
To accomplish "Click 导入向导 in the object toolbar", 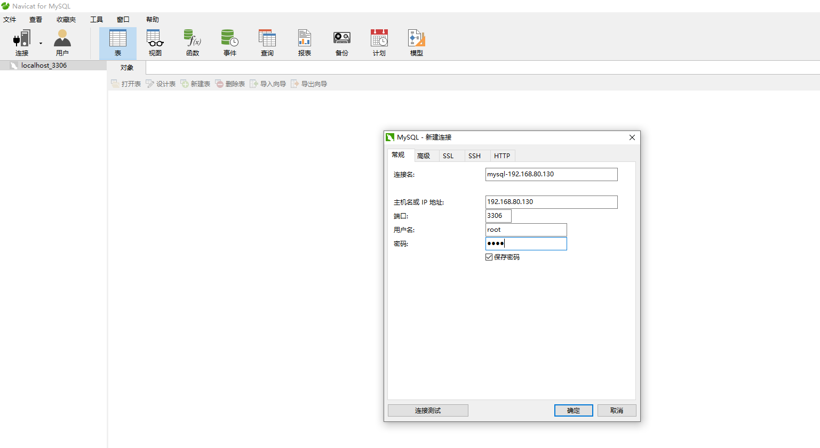I will tap(268, 84).
